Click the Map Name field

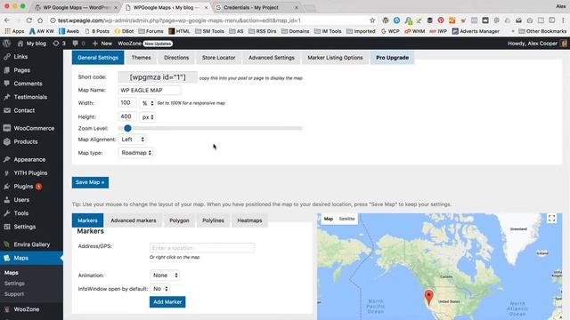coord(150,90)
